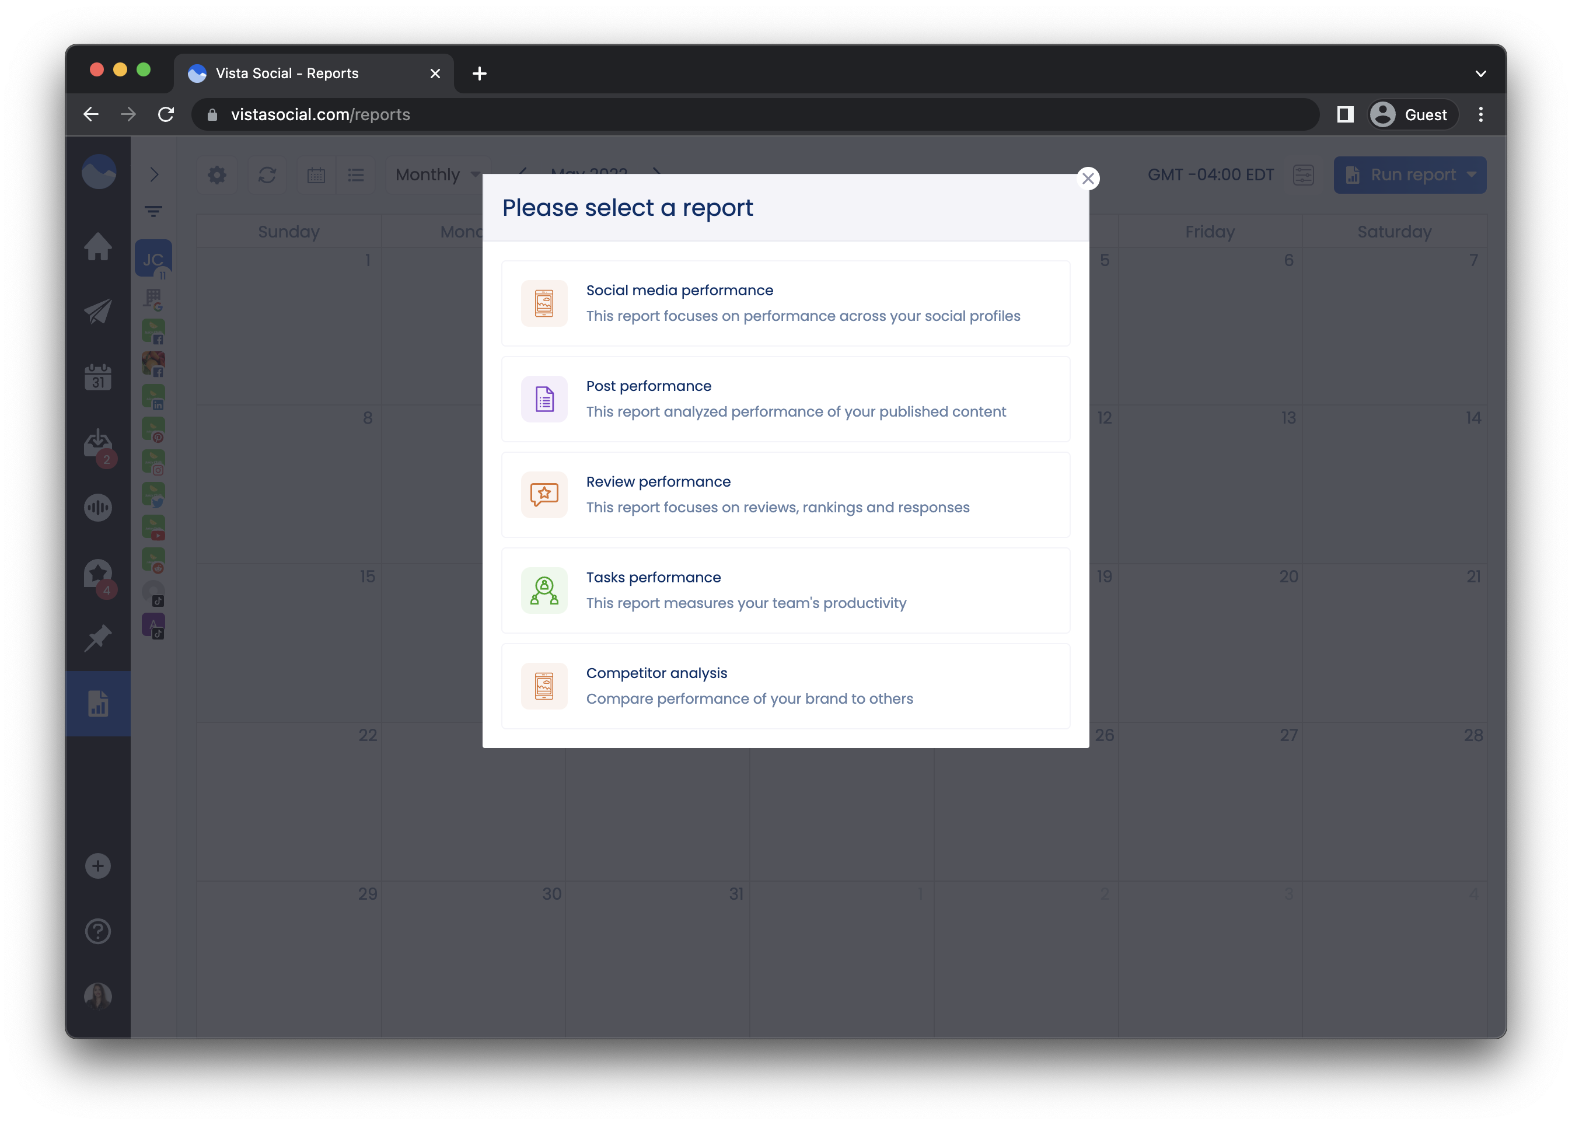1572x1125 pixels.
Task: Select the Home icon in the sidebar
Action: point(99,247)
